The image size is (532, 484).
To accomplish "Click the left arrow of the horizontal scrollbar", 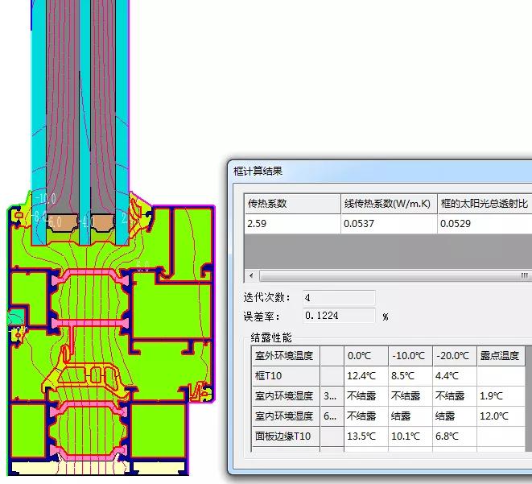I will [251, 275].
